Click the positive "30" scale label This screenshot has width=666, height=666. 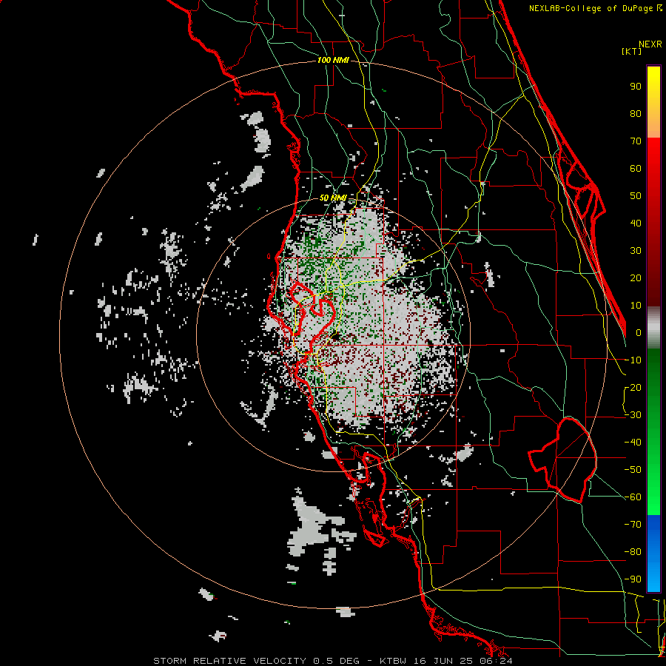[x=636, y=251]
